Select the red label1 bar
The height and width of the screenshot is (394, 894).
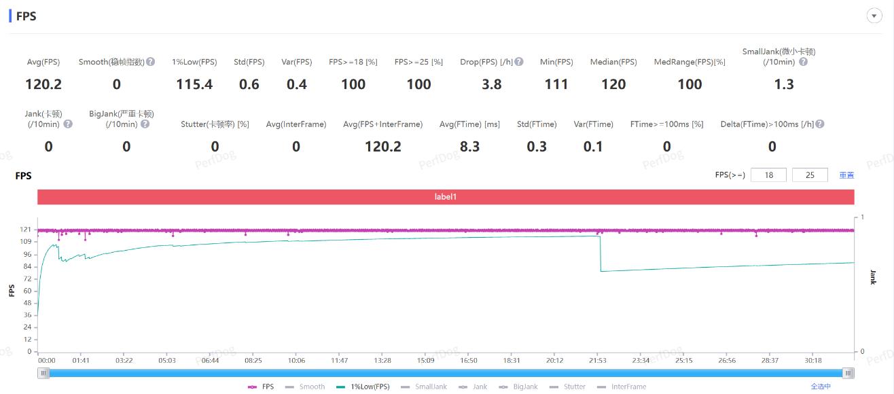tap(446, 196)
